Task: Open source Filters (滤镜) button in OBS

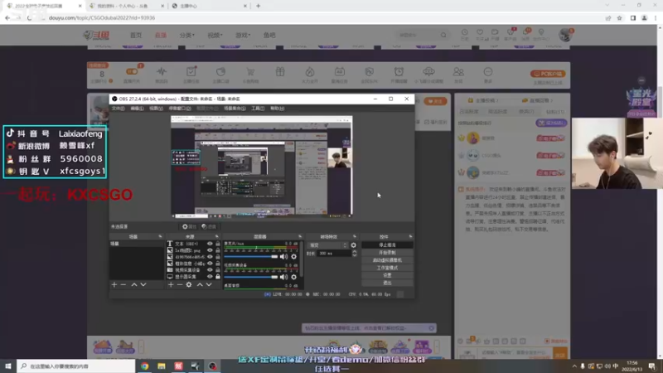Action: coord(209,226)
